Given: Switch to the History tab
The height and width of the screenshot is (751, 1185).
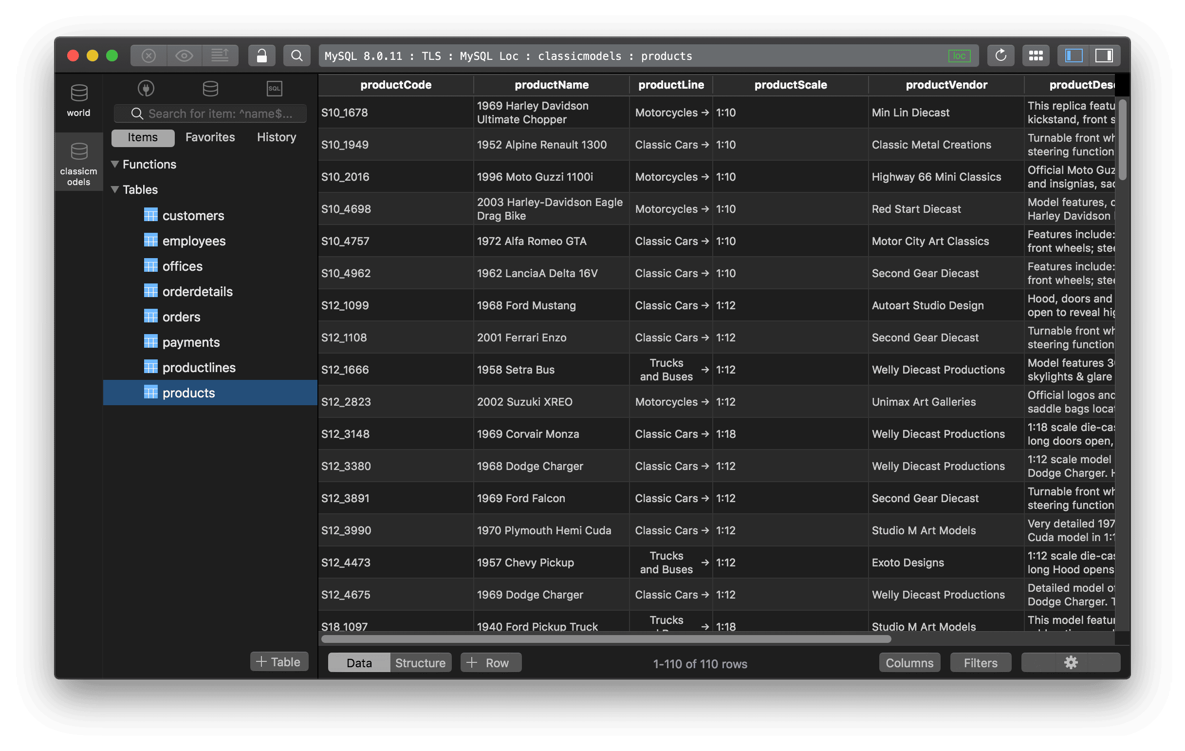Looking at the screenshot, I should pyautogui.click(x=277, y=137).
